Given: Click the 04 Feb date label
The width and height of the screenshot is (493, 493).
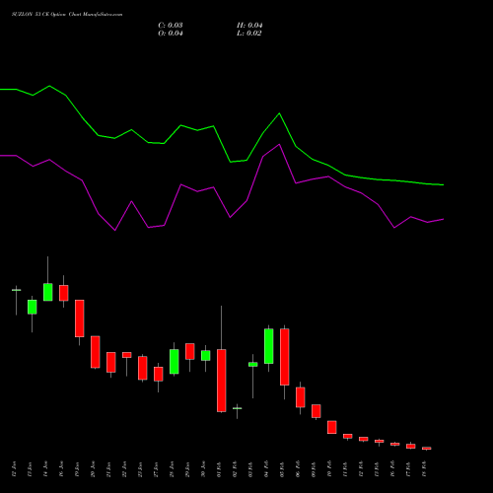Looking at the screenshot, I should point(266,469).
